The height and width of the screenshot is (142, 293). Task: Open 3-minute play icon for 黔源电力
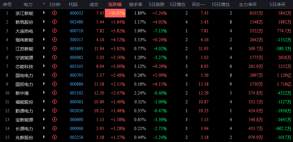pyautogui.click(x=54, y=110)
